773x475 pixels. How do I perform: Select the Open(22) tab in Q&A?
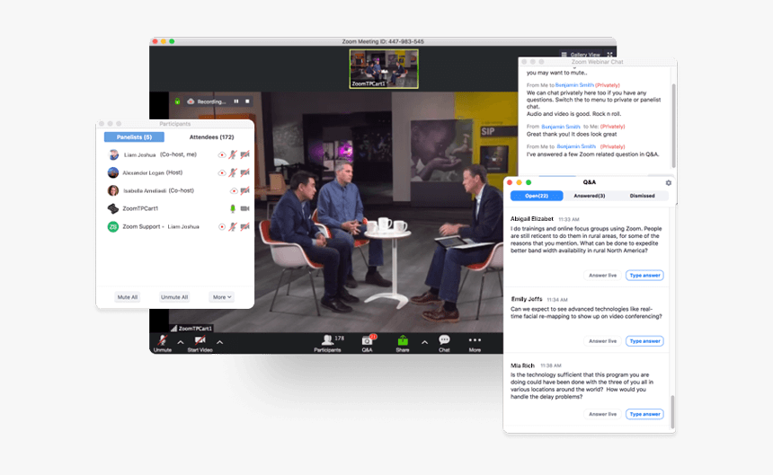[537, 196]
